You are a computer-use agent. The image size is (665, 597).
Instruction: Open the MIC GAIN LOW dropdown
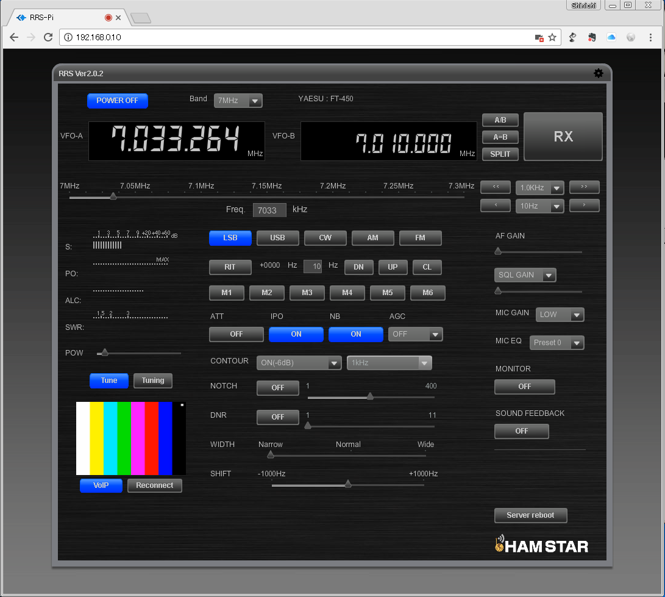coord(560,315)
